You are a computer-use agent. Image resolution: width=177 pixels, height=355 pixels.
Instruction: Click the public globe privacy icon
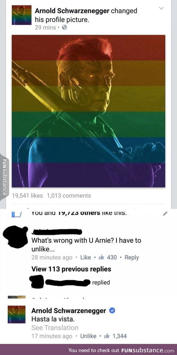click(x=65, y=27)
